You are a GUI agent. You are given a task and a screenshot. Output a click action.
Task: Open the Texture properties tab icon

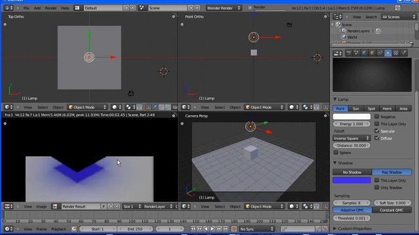(395, 53)
